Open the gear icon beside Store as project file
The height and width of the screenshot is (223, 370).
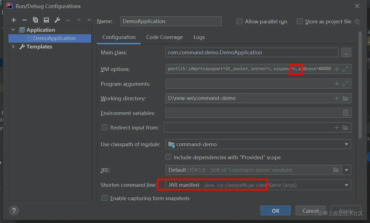point(357,21)
